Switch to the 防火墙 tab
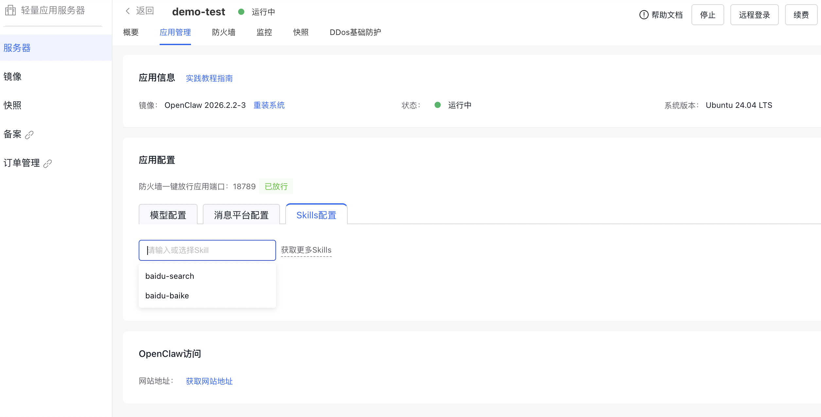The image size is (821, 417). pos(224,32)
